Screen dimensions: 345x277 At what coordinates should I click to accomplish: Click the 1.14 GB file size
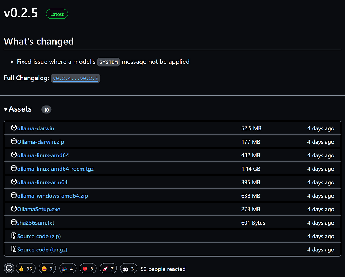click(x=250, y=169)
